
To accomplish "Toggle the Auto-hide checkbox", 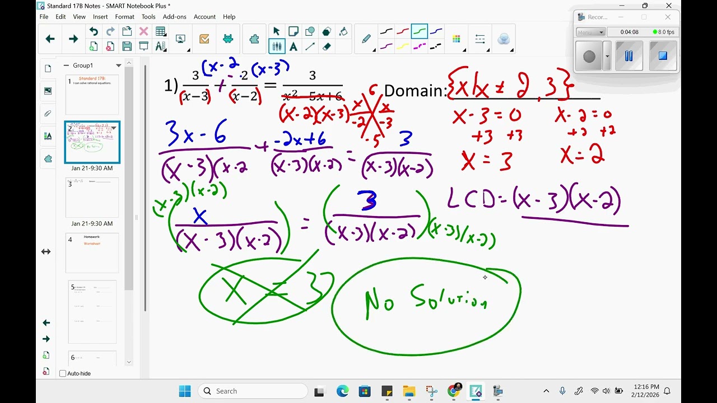I will (63, 373).
